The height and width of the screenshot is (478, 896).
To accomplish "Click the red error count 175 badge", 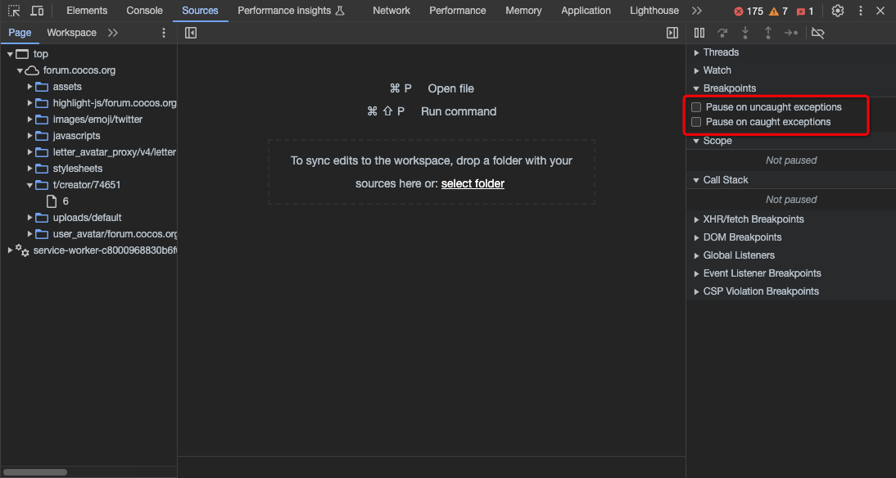I will [x=749, y=11].
